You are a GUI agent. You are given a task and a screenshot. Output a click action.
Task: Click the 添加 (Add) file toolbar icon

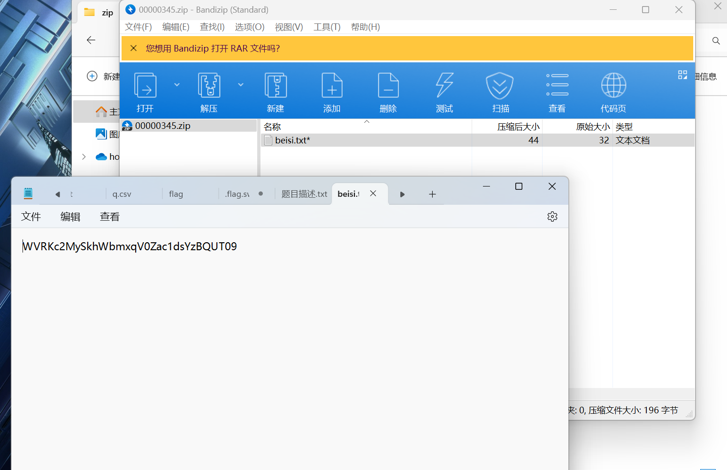click(332, 85)
